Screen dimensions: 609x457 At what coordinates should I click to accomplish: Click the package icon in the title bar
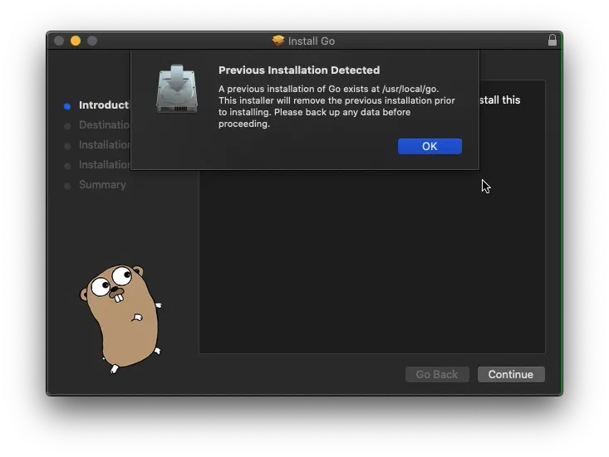278,41
